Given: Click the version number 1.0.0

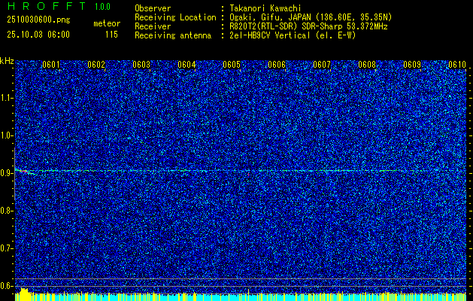Looking at the screenshot, I should pos(102,6).
